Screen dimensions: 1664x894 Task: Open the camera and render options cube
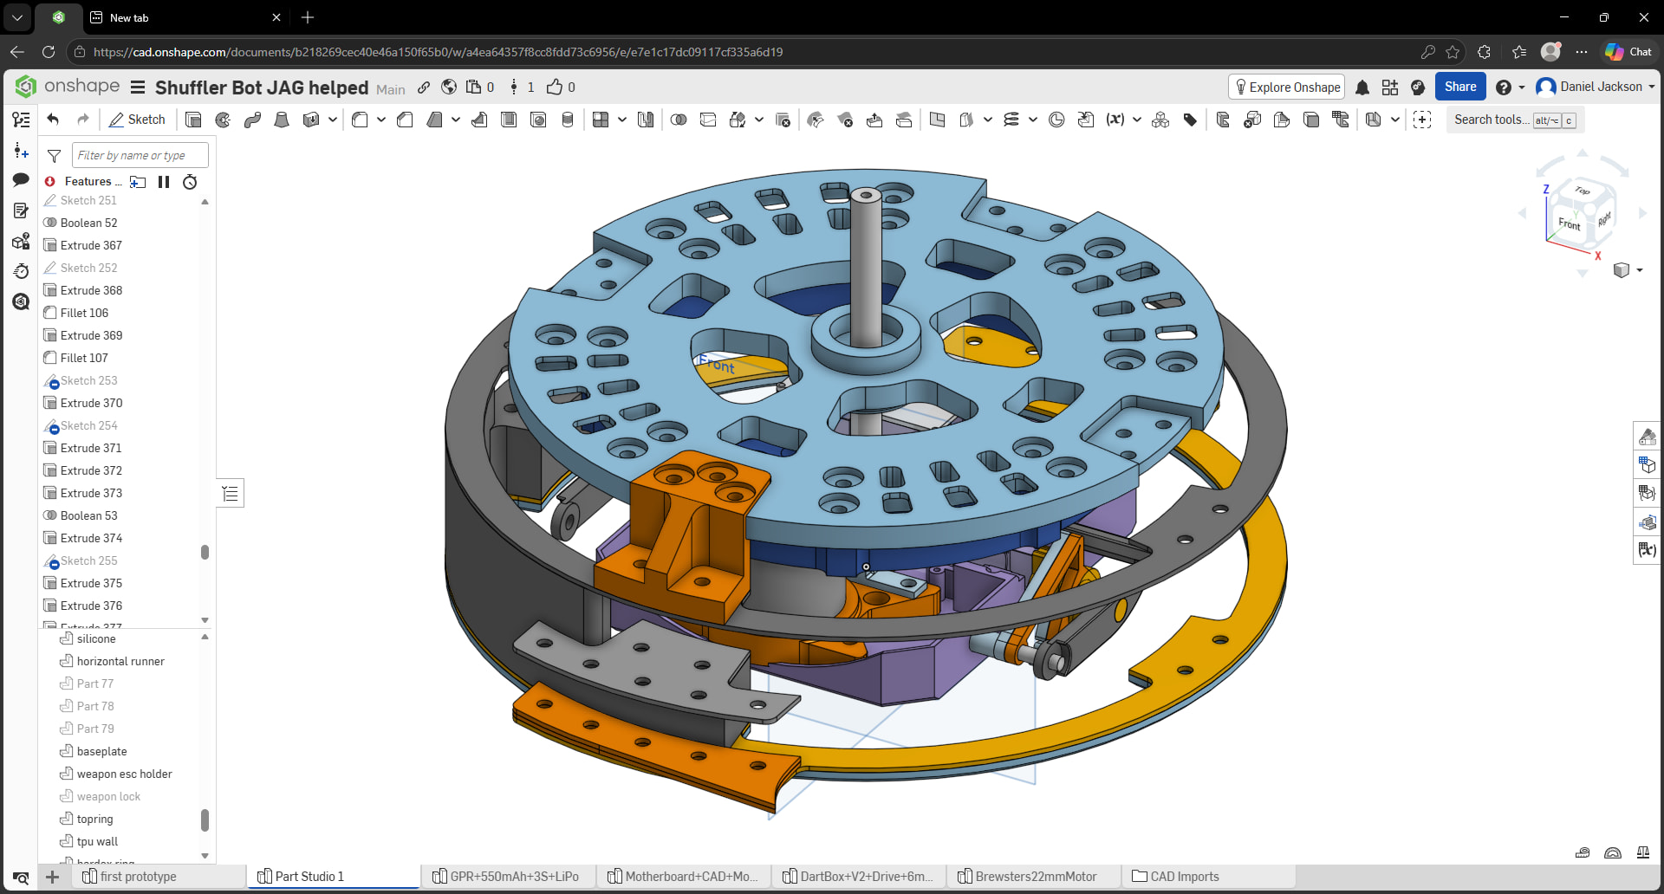point(1622,270)
